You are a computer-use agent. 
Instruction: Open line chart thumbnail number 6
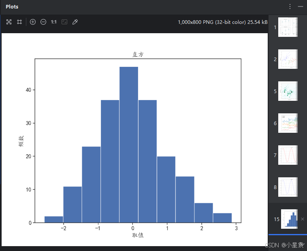[x=288, y=123]
